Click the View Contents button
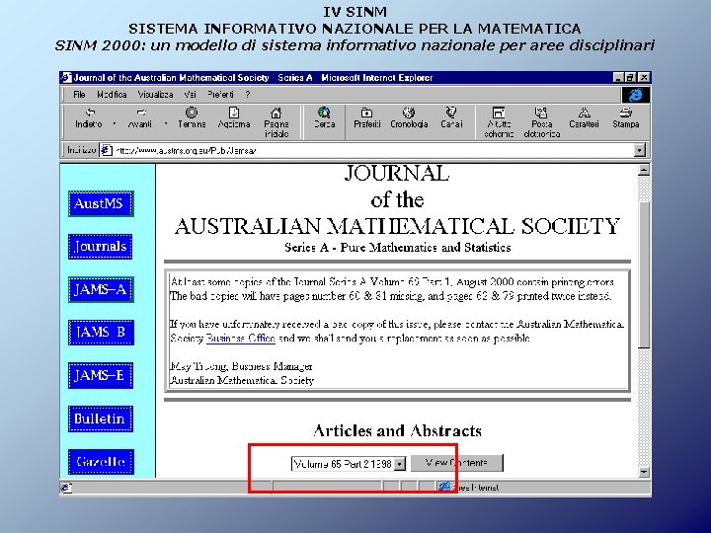 (456, 463)
